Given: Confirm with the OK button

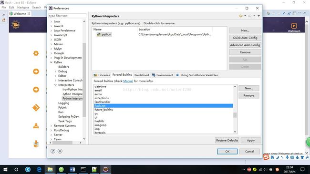Looking at the screenshot, I should click(227, 152).
